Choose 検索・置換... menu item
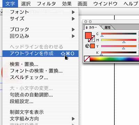Viewport: 139px width, 125px height. coord(41,64)
